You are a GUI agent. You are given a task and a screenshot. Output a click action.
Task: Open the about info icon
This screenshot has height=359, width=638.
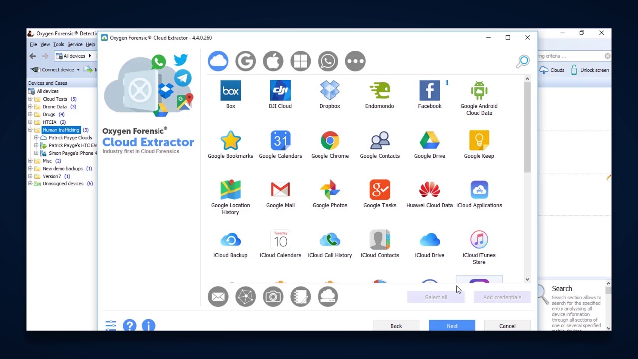pyautogui.click(x=148, y=326)
